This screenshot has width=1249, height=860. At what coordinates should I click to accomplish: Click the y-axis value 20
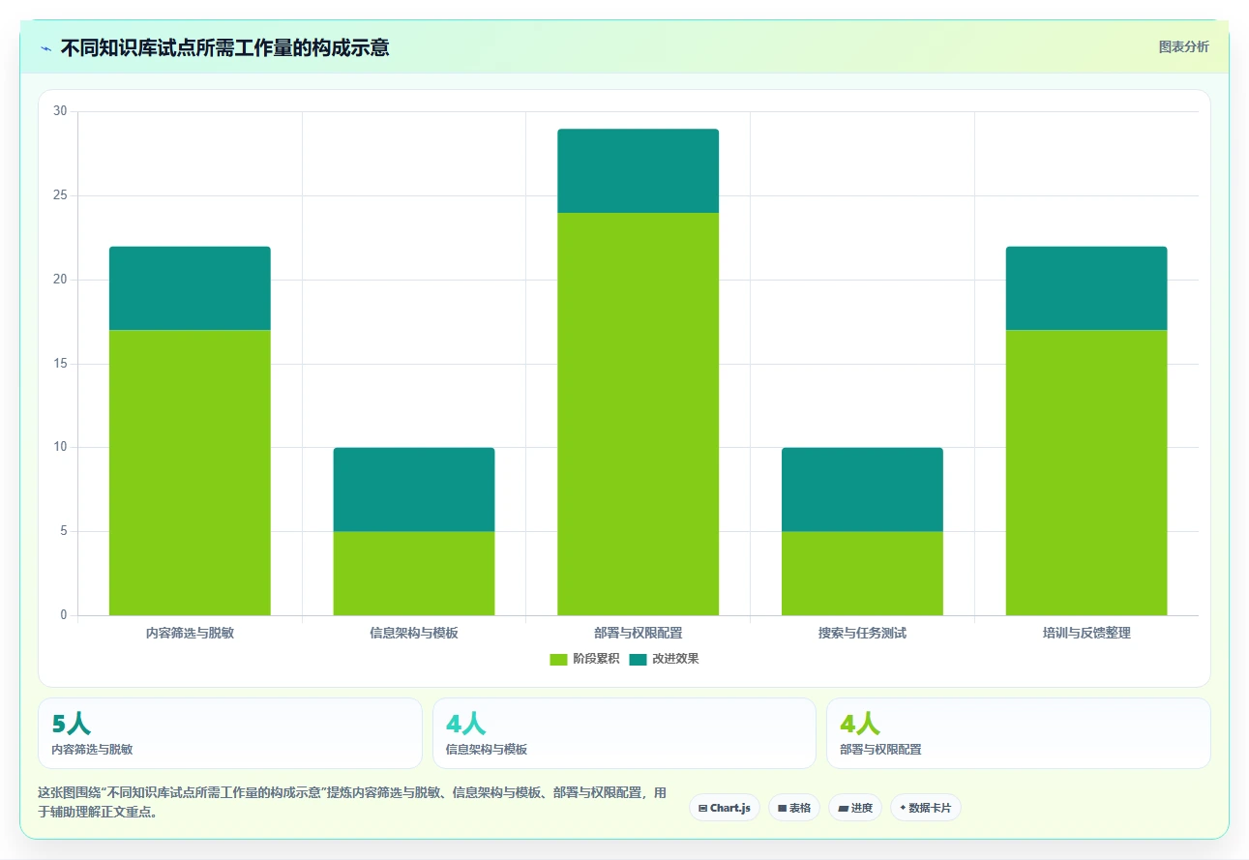(60, 280)
